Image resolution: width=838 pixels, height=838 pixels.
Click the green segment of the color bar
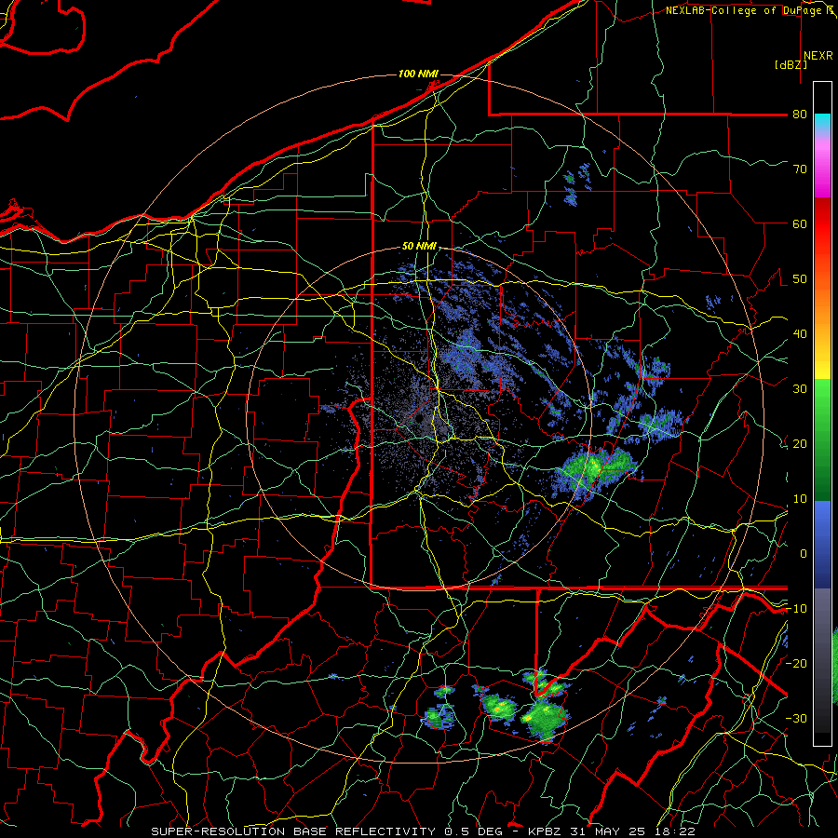pyautogui.click(x=822, y=439)
